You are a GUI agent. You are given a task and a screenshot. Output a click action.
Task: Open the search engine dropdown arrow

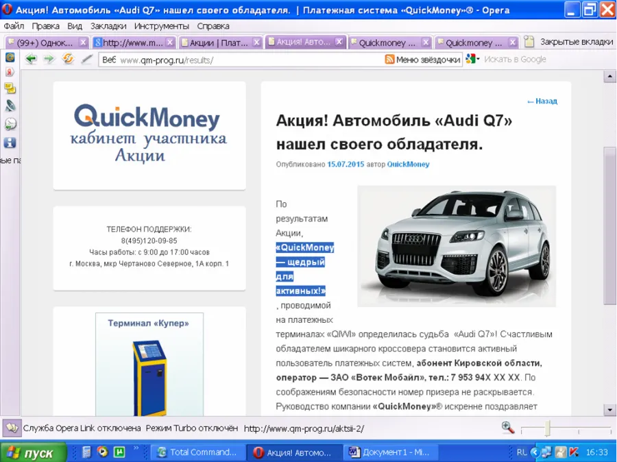point(478,60)
